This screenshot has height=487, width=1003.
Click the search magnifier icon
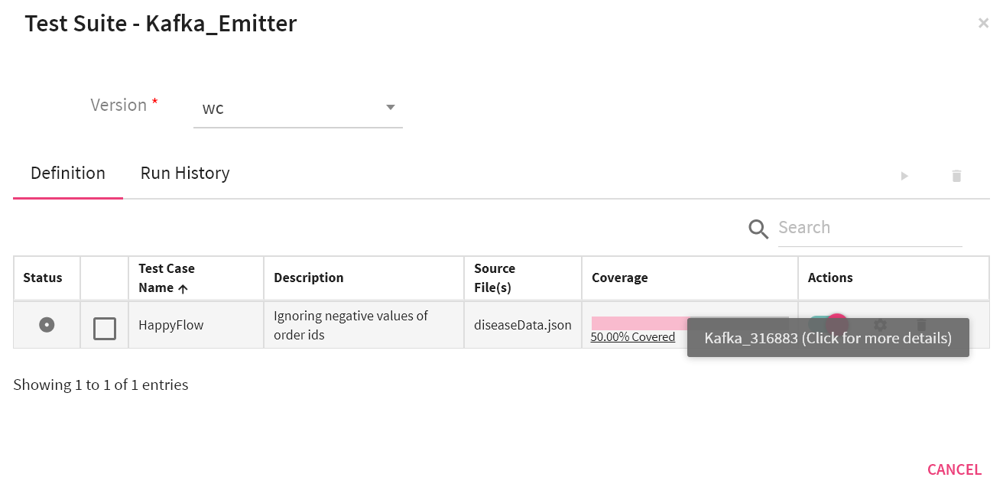[758, 229]
